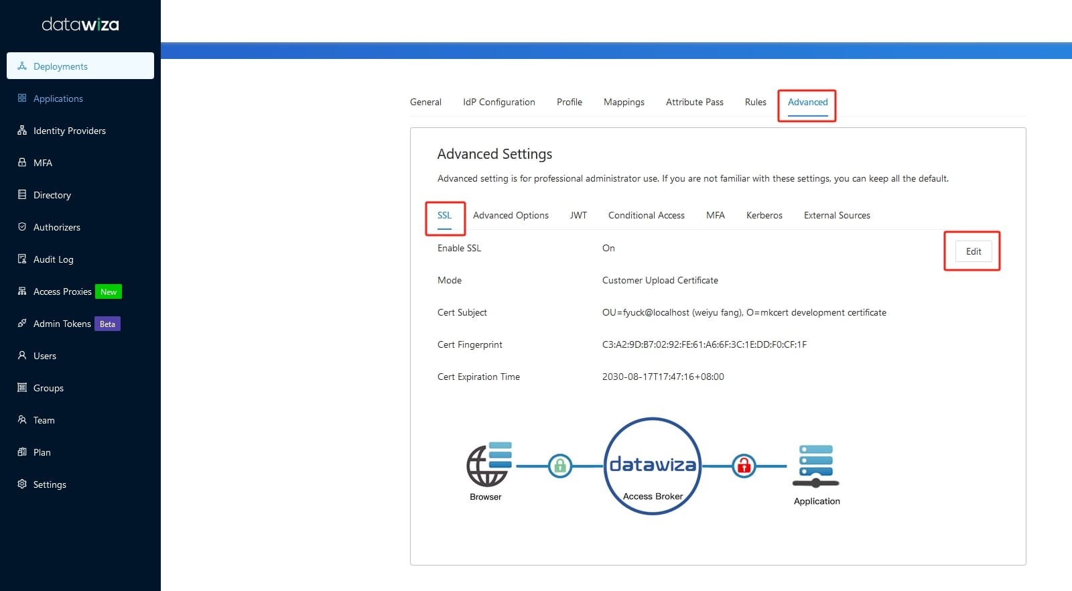Viewport: 1072px width, 591px height.
Task: Click the datawiza logo in sidebar
Action: (x=80, y=25)
